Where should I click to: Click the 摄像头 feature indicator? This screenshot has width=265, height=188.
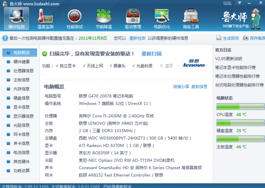coord(117,66)
